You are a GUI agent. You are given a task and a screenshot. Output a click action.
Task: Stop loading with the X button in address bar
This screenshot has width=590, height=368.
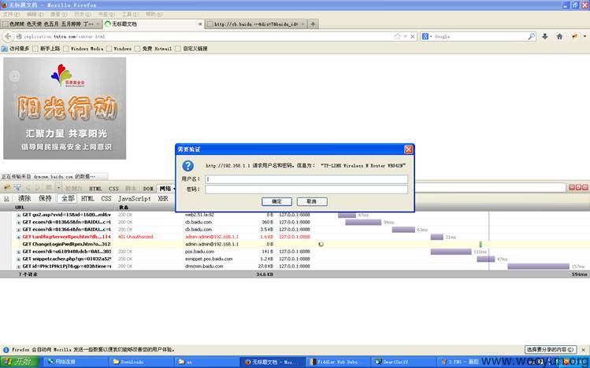tap(413, 36)
